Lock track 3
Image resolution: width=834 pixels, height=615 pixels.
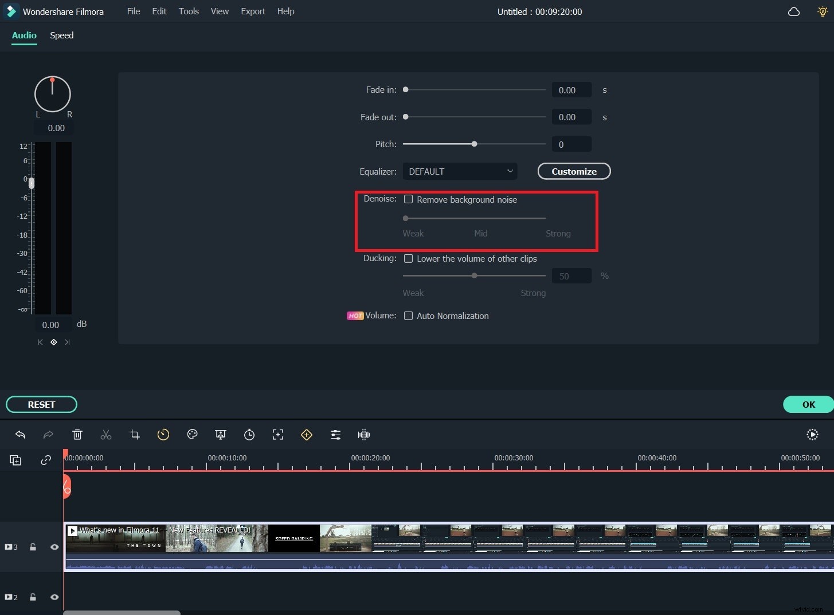point(33,547)
